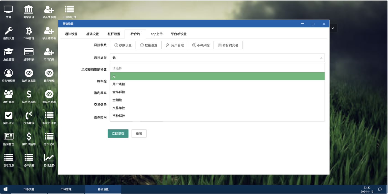
Task: Click 币种风控 button
Action: (201, 45)
